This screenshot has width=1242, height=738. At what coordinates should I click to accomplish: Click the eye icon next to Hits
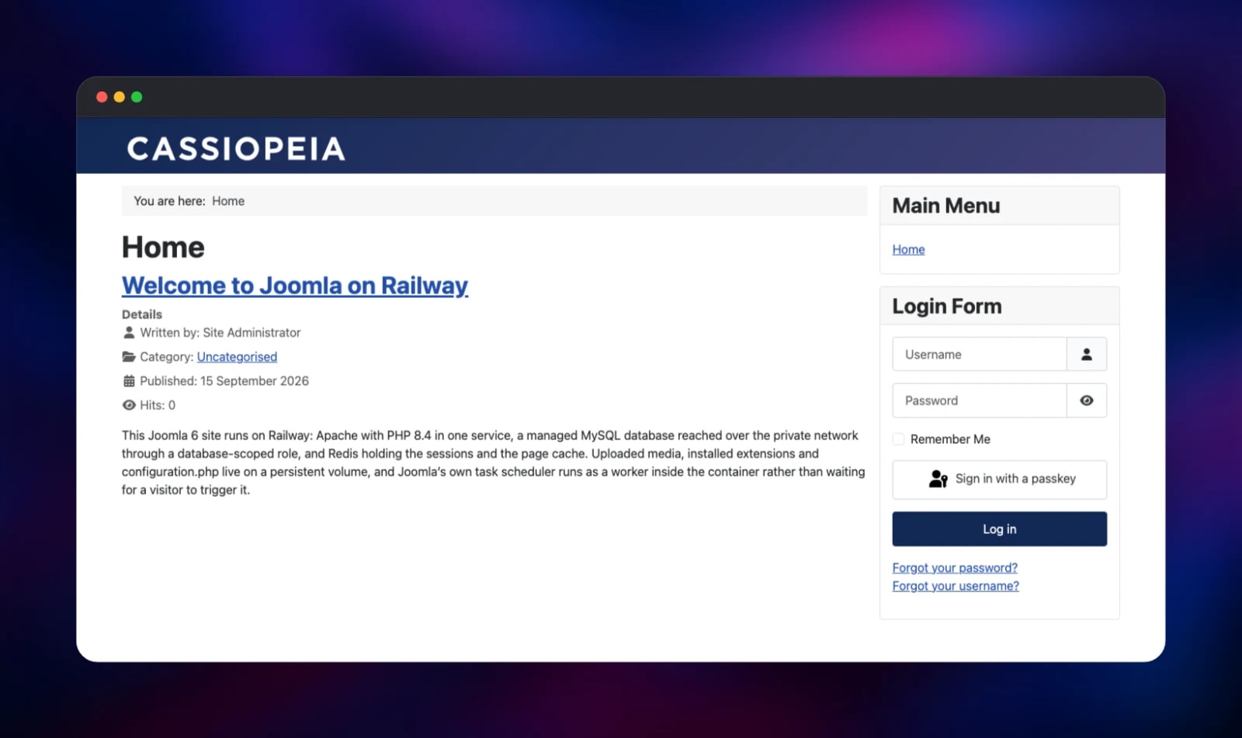[x=129, y=405]
